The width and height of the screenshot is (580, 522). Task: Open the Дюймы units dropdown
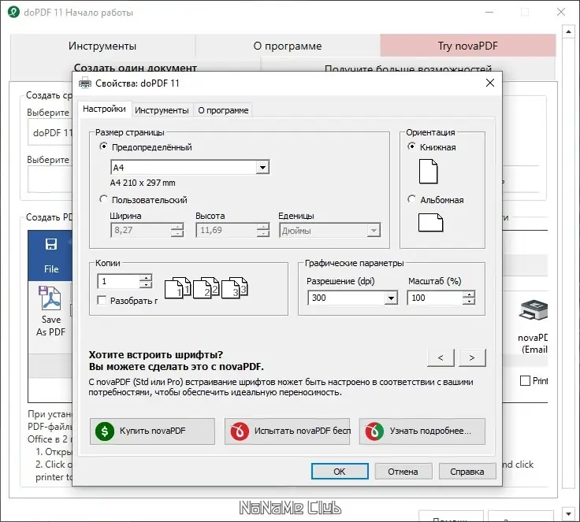tap(374, 231)
